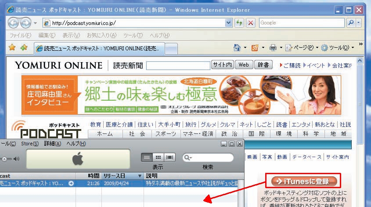Go forward using the IE forward arrow

point(25,23)
